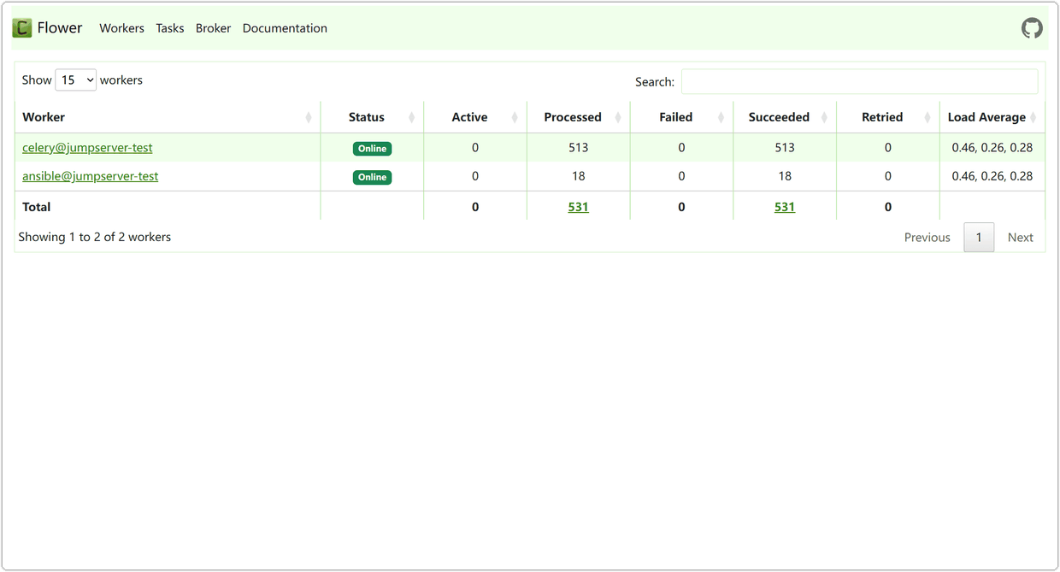Click succeeded count 18 for ansible worker
Image resolution: width=1060 pixels, height=572 pixels.
[785, 176]
